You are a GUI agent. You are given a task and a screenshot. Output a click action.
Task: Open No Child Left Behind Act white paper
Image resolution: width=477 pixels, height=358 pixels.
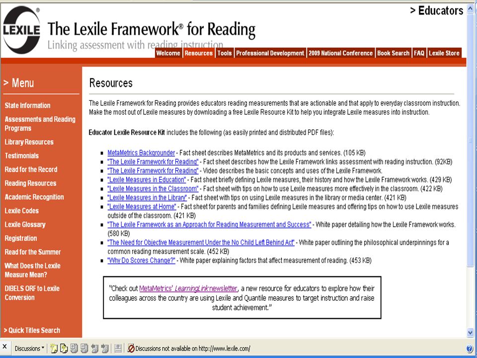click(201, 243)
